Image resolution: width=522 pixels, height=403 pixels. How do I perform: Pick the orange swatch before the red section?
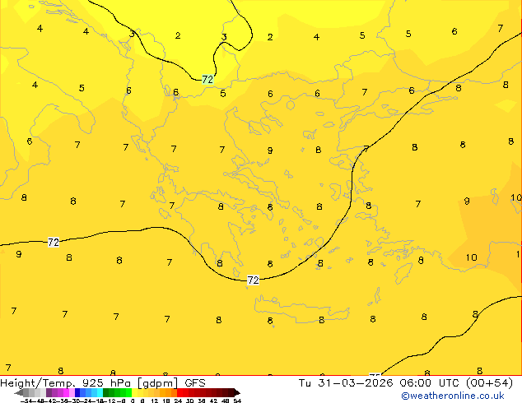click(174, 392)
